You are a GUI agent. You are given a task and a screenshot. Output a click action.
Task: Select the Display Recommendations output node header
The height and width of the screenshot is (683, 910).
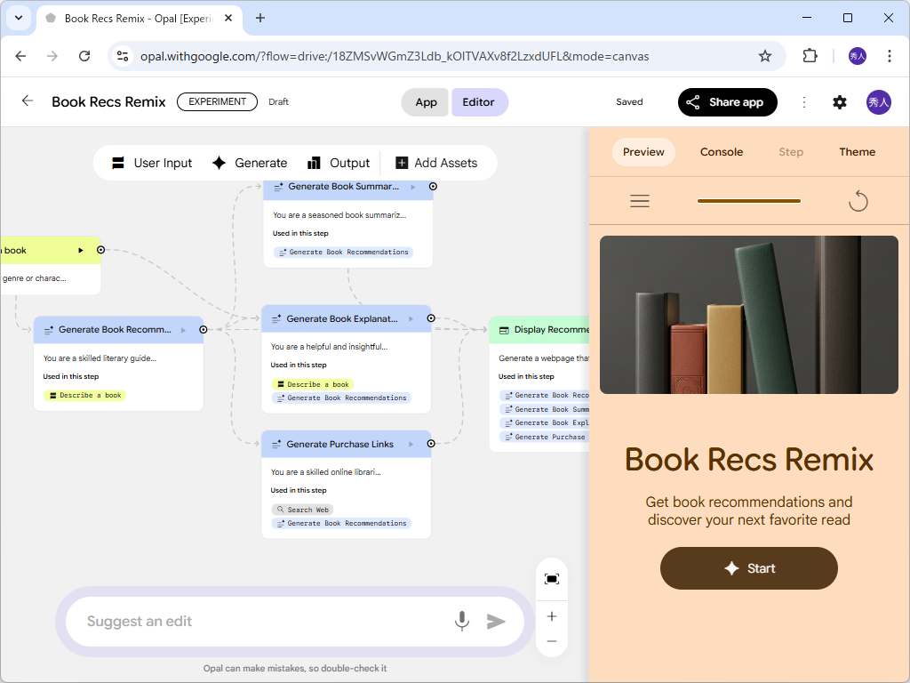pyautogui.click(x=539, y=330)
